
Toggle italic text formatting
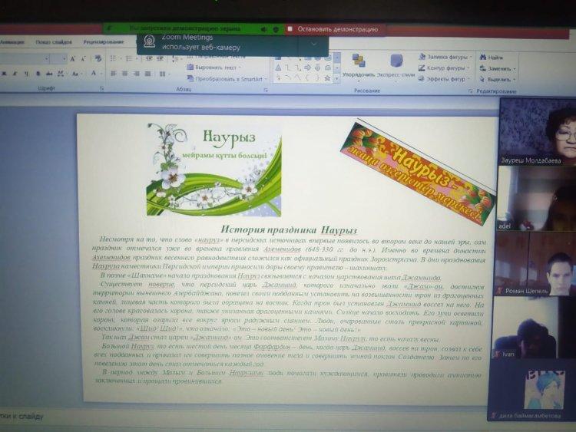tap(13, 74)
